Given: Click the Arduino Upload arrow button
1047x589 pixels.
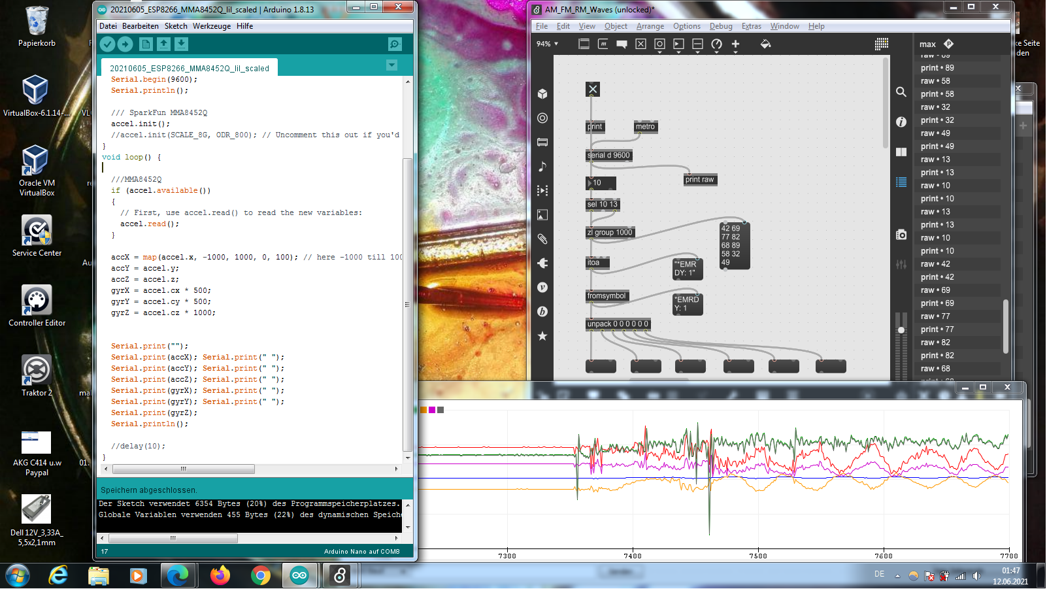Looking at the screenshot, I should (125, 44).
